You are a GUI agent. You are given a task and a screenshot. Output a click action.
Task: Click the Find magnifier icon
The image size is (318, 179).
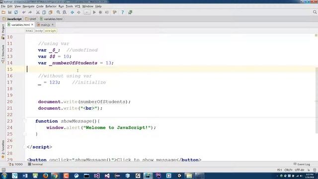[58, 12]
